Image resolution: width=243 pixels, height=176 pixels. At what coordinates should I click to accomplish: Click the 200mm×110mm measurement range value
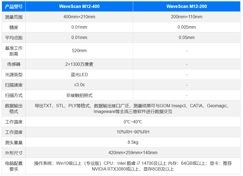pyautogui.click(x=187, y=17)
